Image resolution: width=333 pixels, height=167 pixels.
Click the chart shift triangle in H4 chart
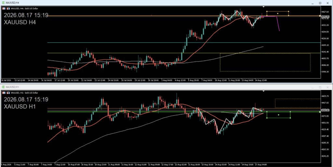pos(263,7)
